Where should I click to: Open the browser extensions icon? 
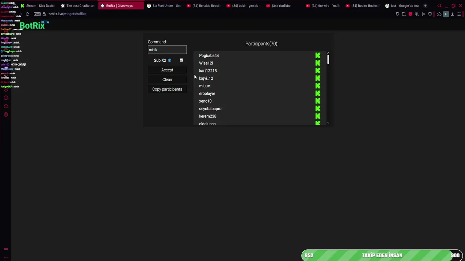click(x=439, y=14)
